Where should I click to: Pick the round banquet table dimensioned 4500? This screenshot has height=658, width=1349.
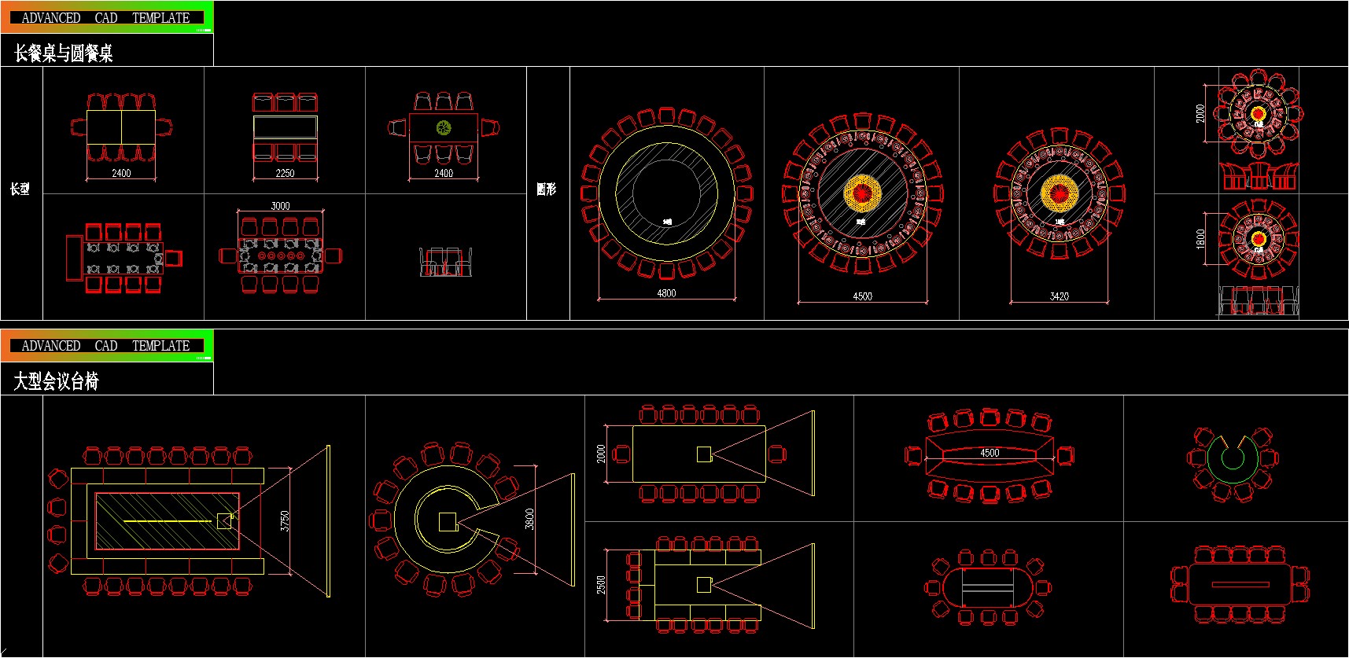(862, 193)
